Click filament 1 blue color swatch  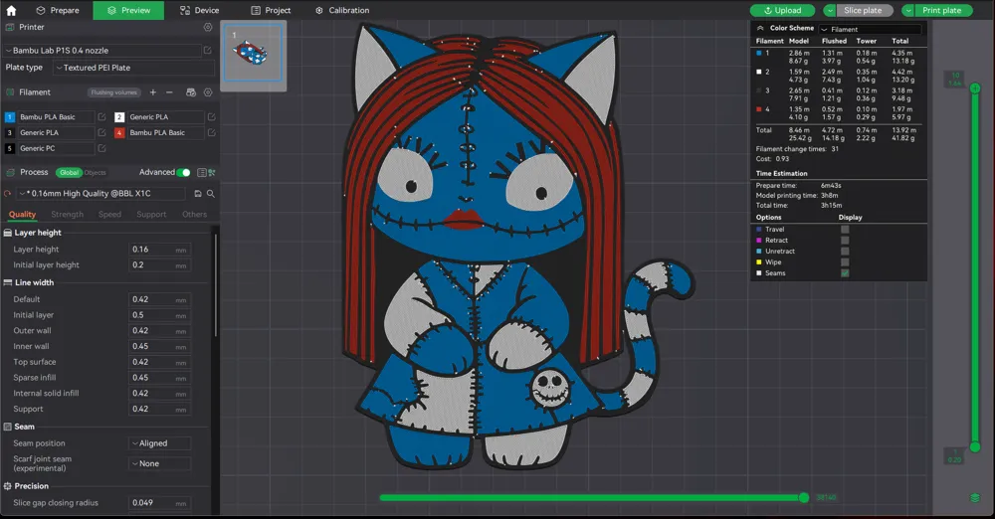[x=10, y=116]
